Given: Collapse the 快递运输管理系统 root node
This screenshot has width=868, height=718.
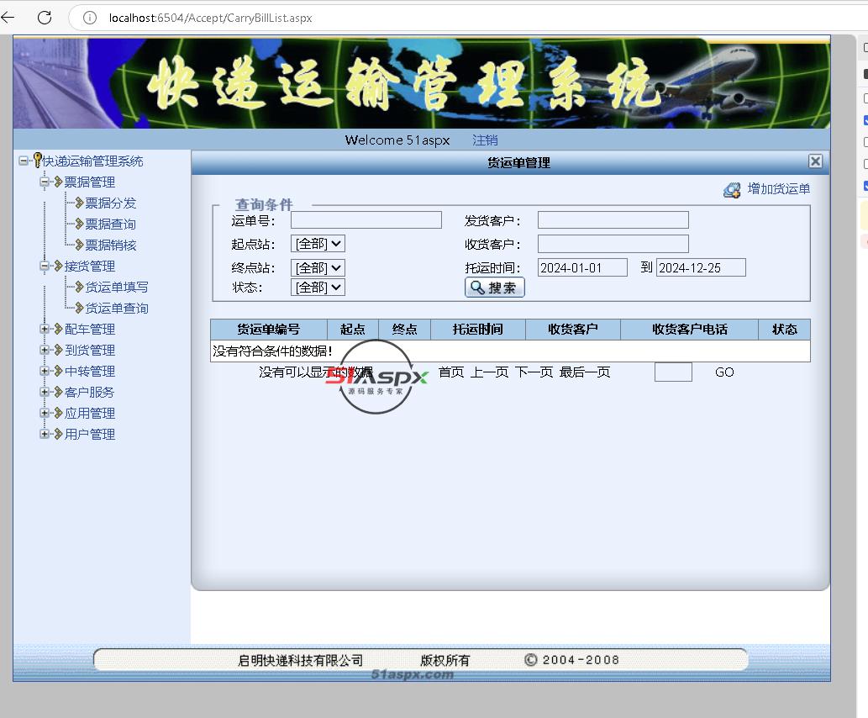Looking at the screenshot, I should click(24, 161).
